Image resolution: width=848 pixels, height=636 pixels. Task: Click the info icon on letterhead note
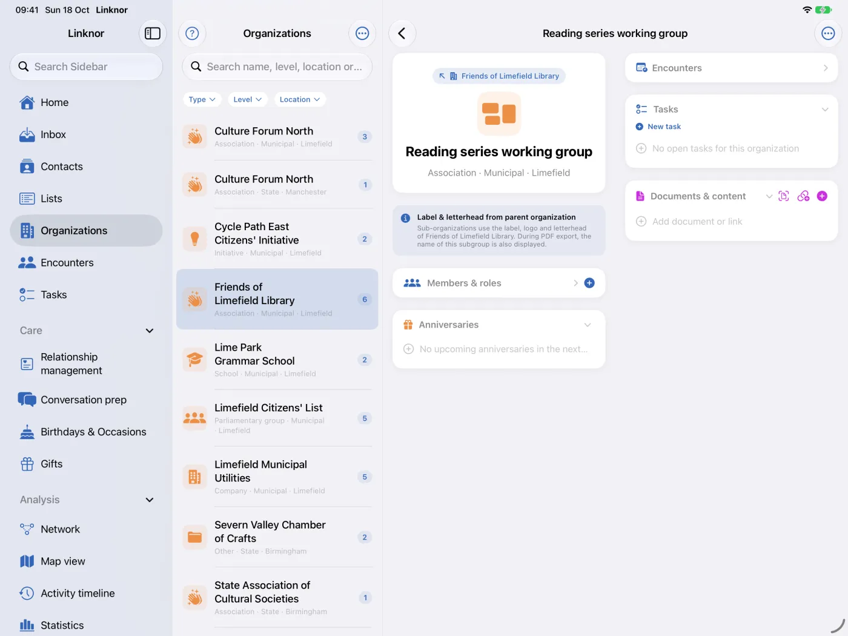pyautogui.click(x=405, y=218)
